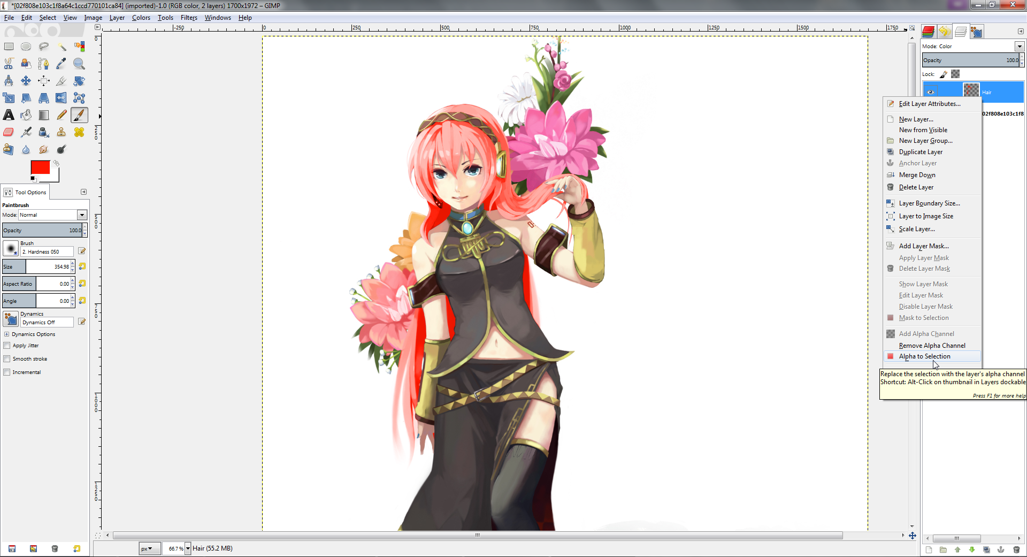This screenshot has width=1027, height=557.
Task: Open layer Mode Color dropdown arrow
Action: (x=1020, y=47)
